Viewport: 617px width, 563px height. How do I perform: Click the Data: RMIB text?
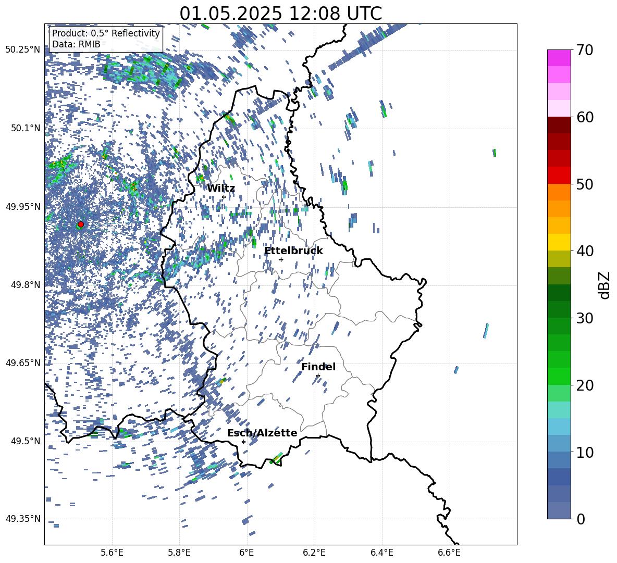(76, 44)
